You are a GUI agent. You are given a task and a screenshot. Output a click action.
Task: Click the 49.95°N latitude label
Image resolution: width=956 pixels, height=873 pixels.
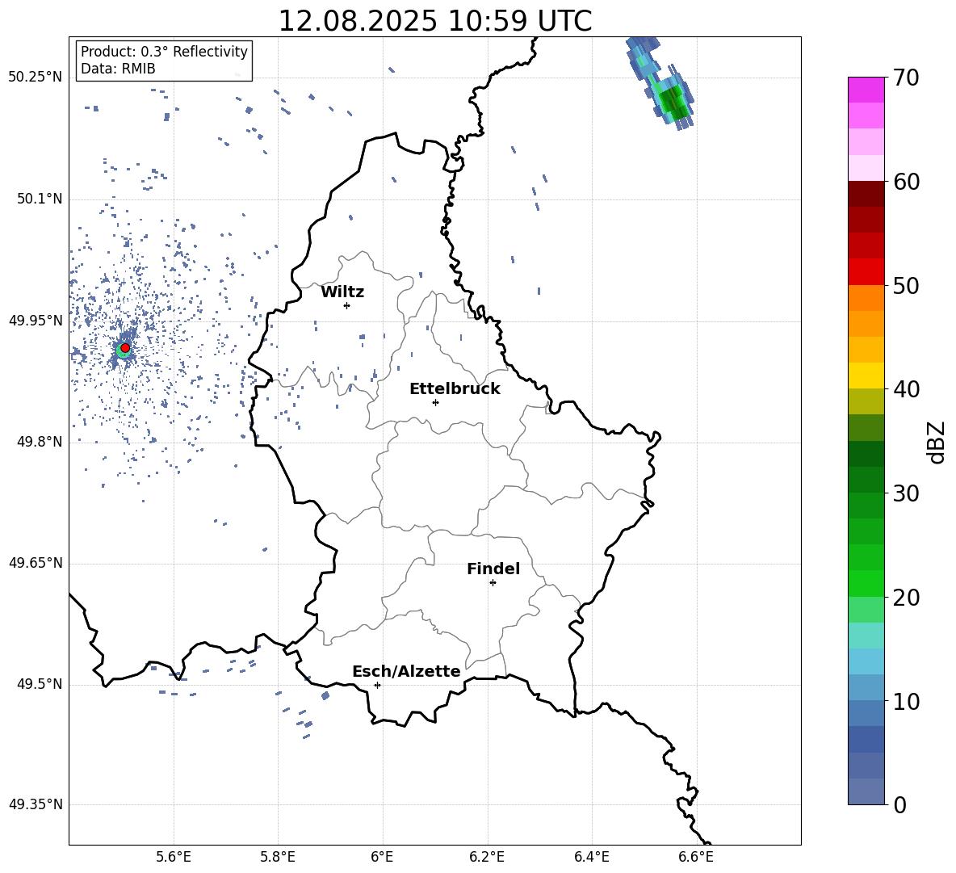(35, 320)
